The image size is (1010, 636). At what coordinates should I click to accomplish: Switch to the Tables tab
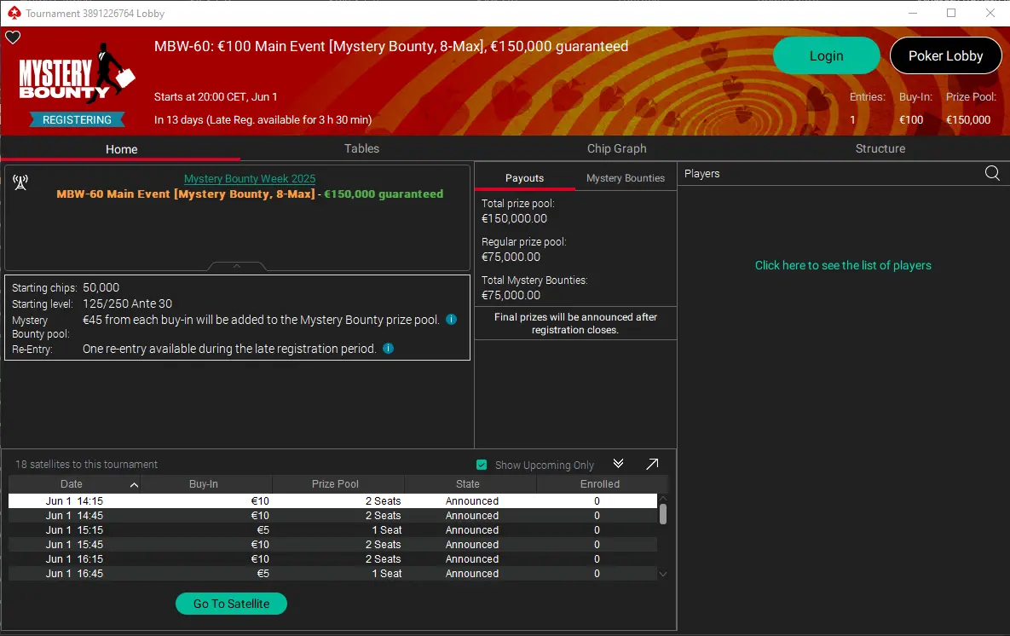tap(361, 149)
